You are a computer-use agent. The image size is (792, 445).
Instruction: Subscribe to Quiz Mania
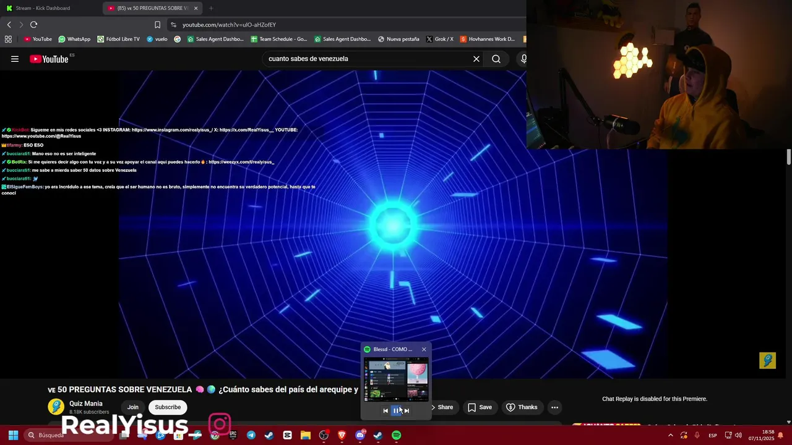[x=168, y=407]
